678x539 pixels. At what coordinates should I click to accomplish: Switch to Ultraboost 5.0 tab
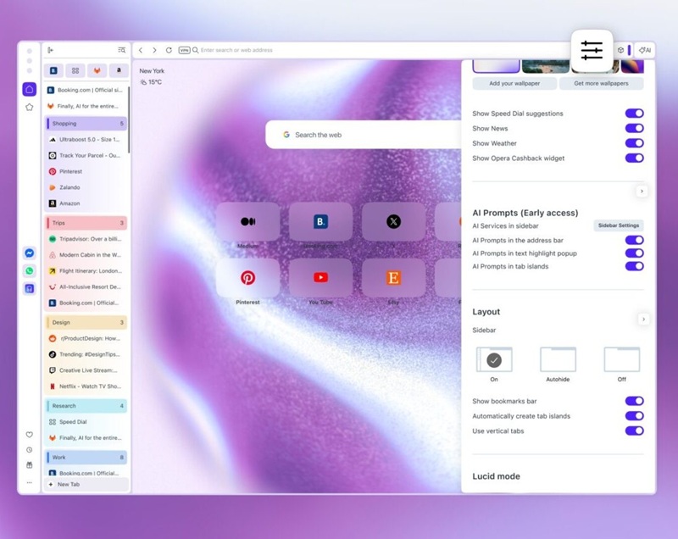tap(86, 140)
